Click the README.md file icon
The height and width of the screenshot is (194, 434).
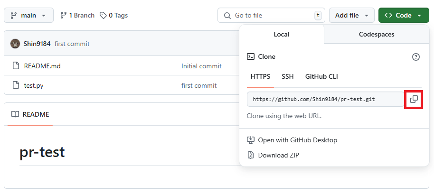click(16, 66)
